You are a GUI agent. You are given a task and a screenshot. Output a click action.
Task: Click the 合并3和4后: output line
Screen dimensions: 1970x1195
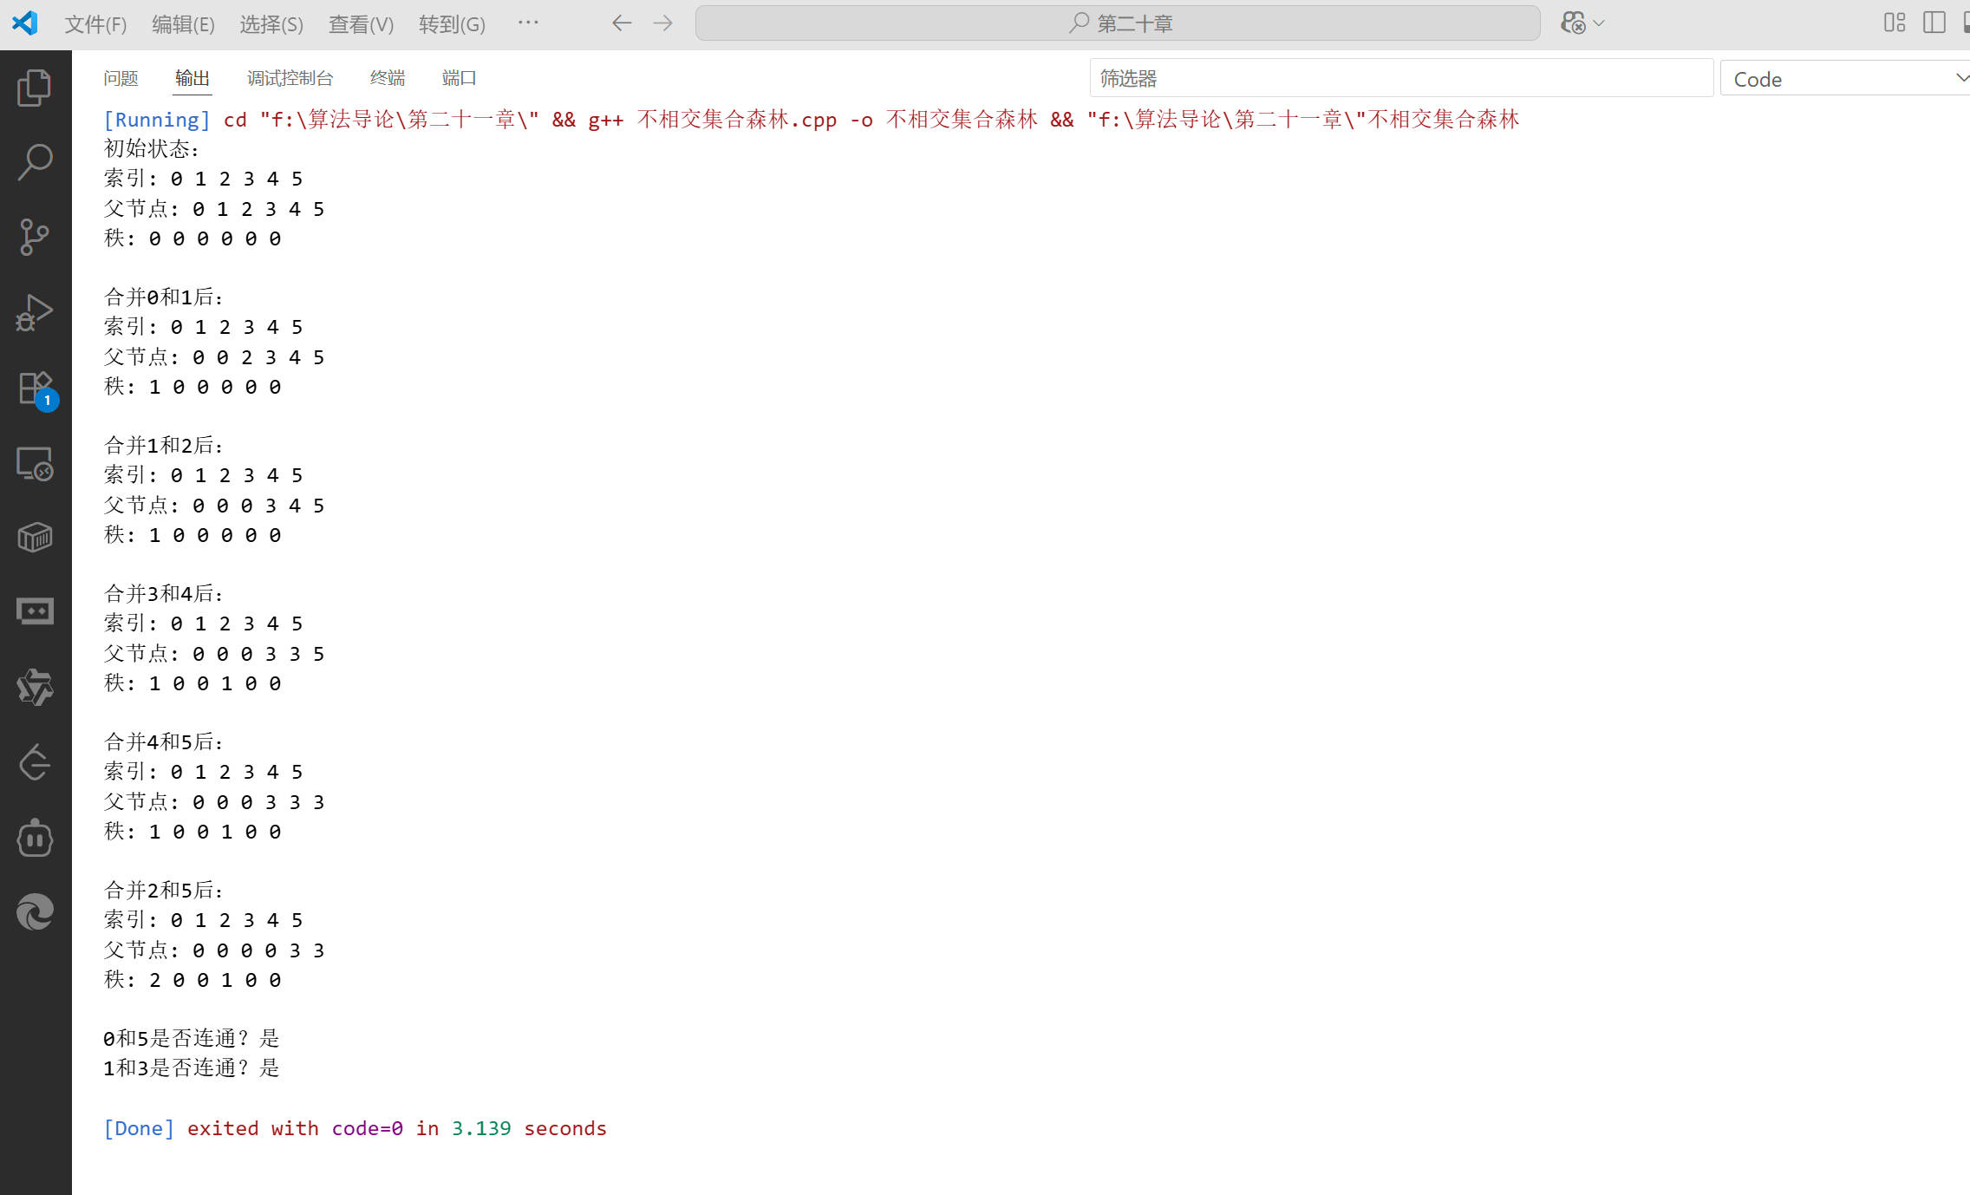(x=164, y=594)
